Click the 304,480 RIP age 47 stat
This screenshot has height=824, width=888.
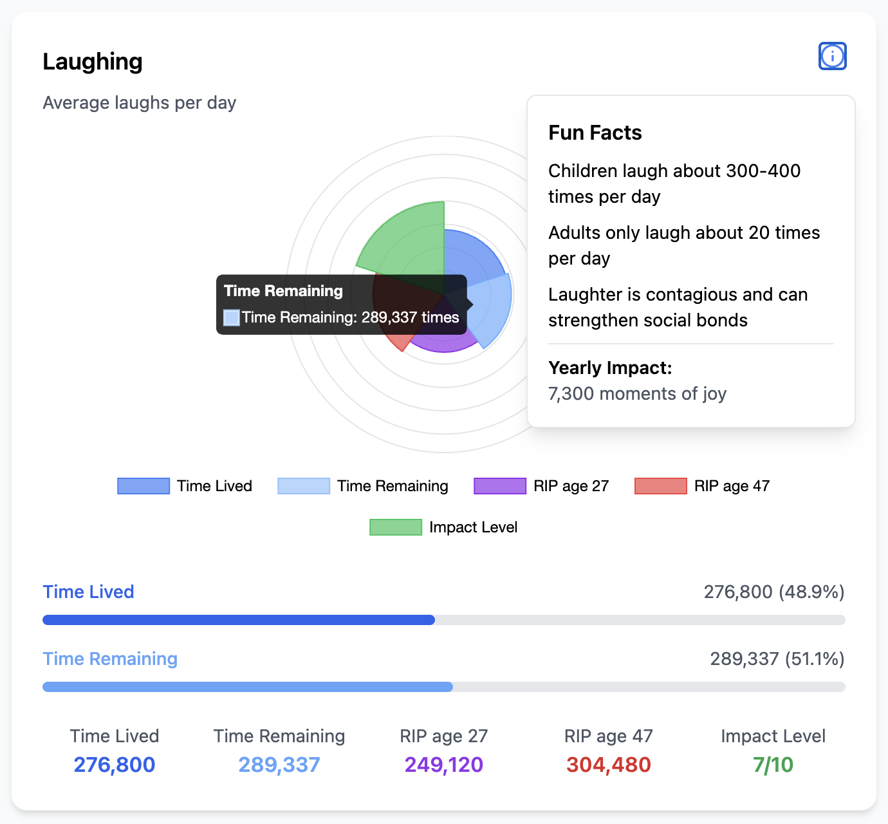(608, 765)
